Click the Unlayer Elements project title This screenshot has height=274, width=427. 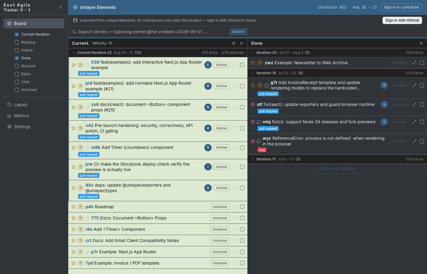click(x=98, y=7)
